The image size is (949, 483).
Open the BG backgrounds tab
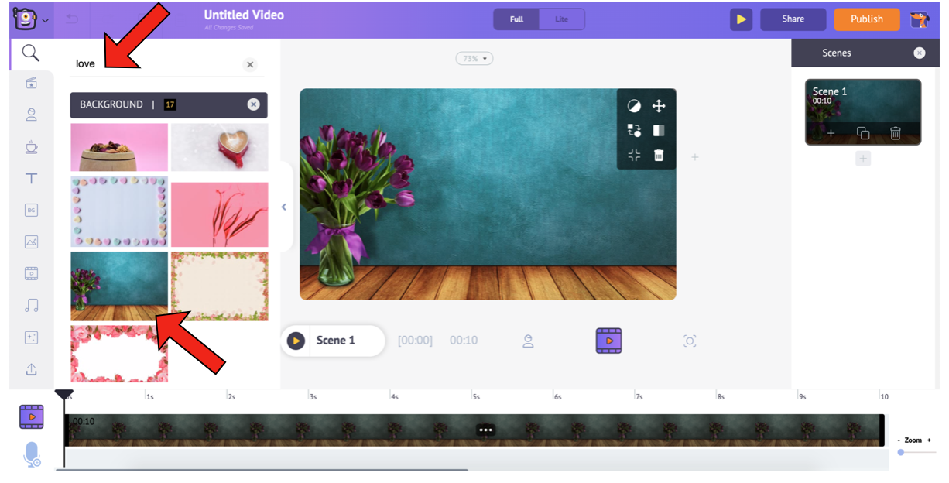point(31,211)
